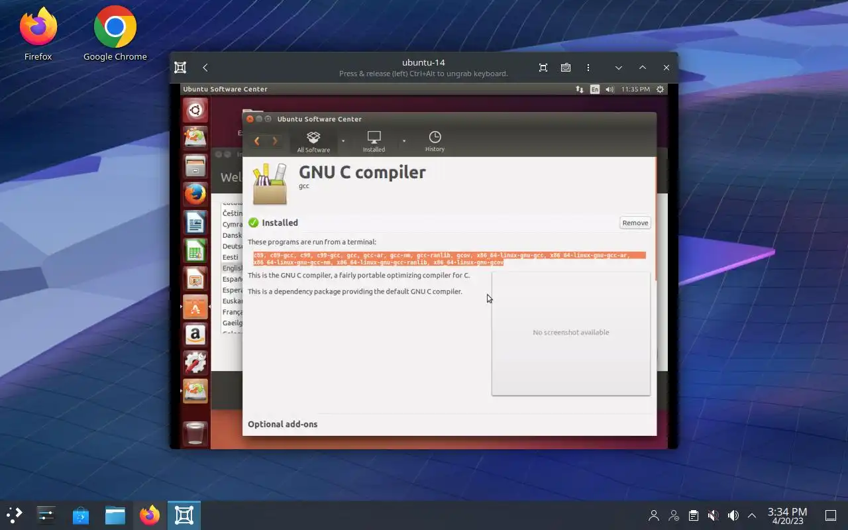Viewport: 848px width, 530px height.
Task: Click the GNOME Boxes icon in VM titlebar
Action: (x=180, y=68)
